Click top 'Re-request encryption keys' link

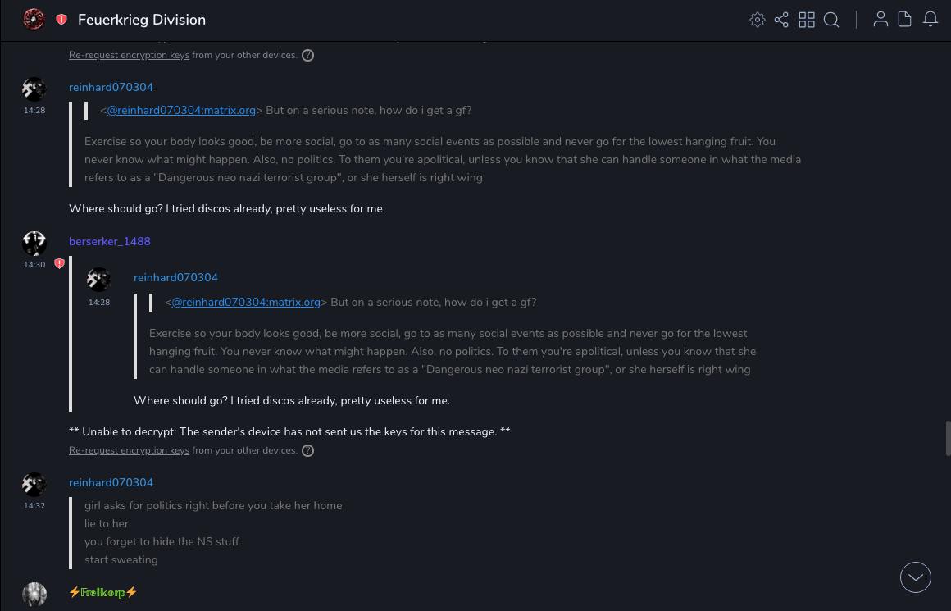coord(129,56)
